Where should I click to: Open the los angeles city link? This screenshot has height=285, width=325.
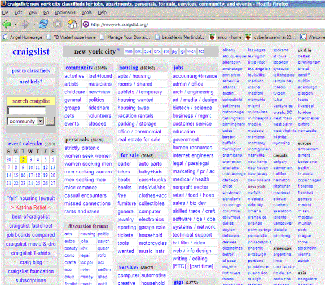pyautogui.click(x=259, y=69)
